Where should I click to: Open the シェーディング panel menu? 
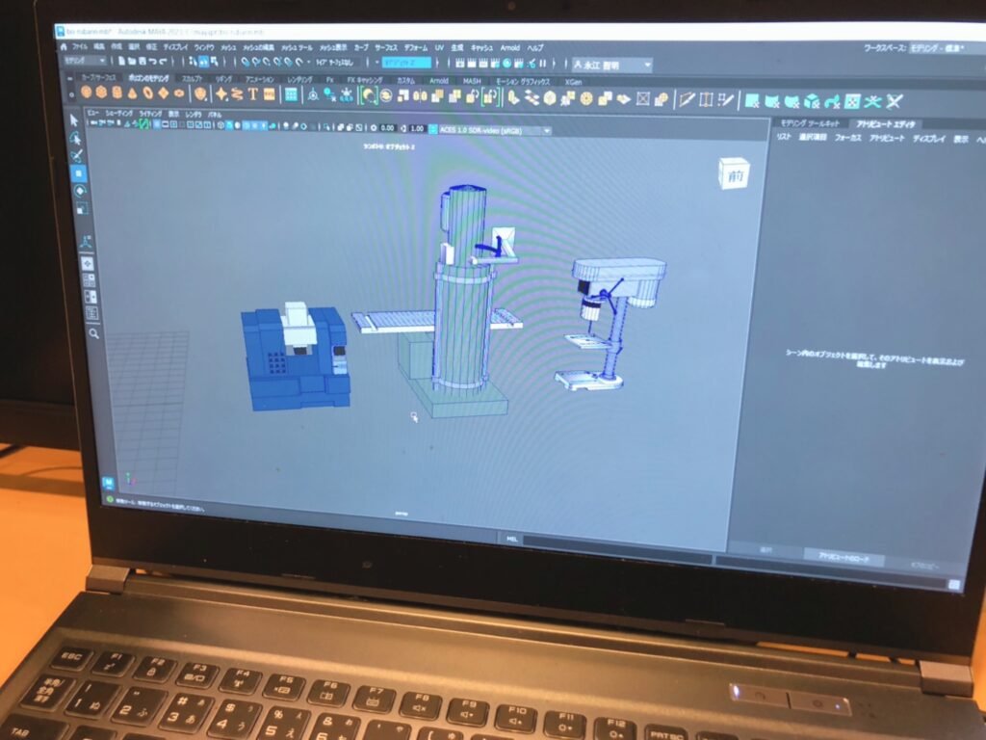(119, 114)
